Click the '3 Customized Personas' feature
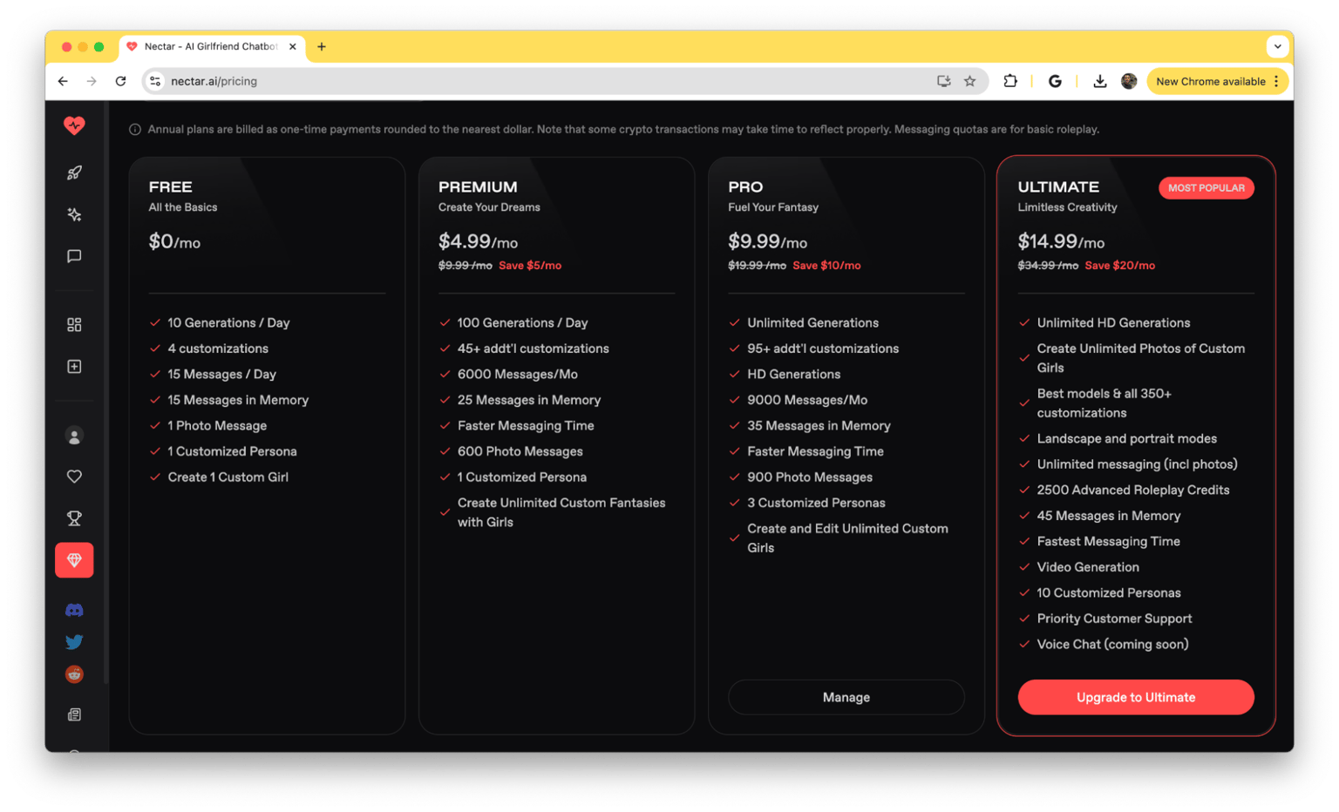The width and height of the screenshot is (1339, 812). click(x=816, y=503)
